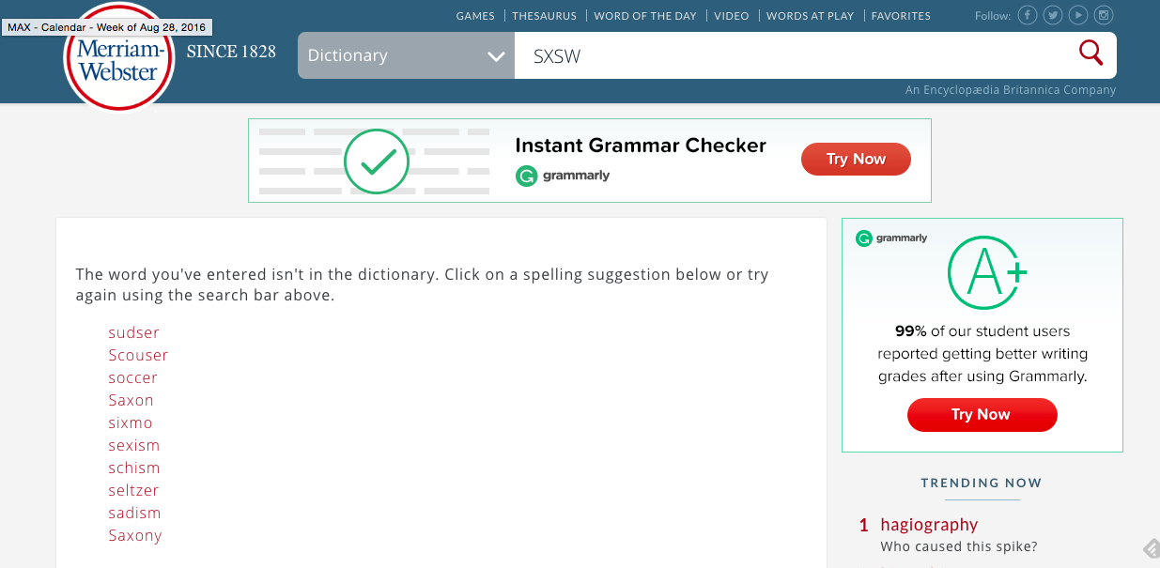Open the THESAURUS menu item
This screenshot has height=568, width=1160.
(x=544, y=16)
